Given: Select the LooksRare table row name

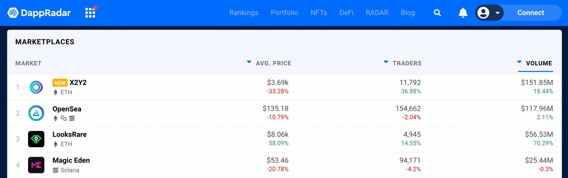Looking at the screenshot, I should click(70, 134).
